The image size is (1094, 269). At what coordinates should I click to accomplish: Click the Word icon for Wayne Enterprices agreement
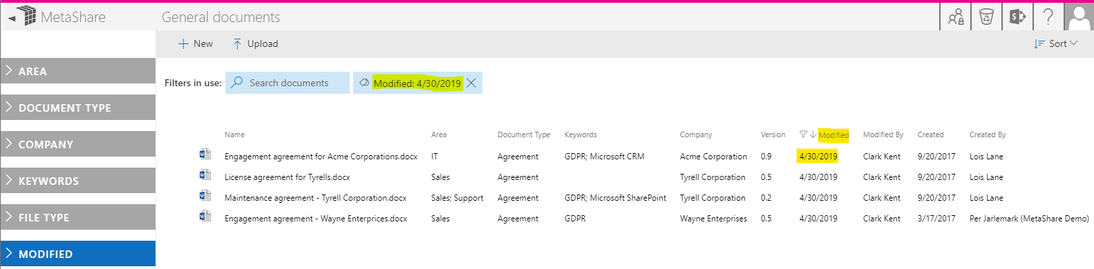[x=205, y=217]
